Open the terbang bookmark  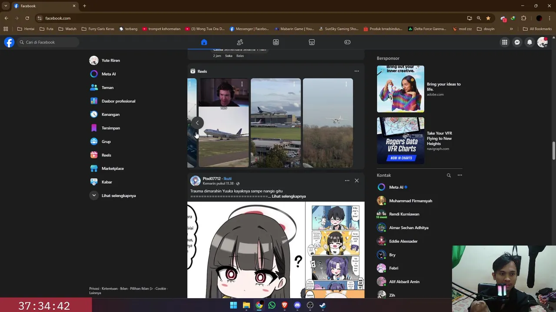pos(128,29)
